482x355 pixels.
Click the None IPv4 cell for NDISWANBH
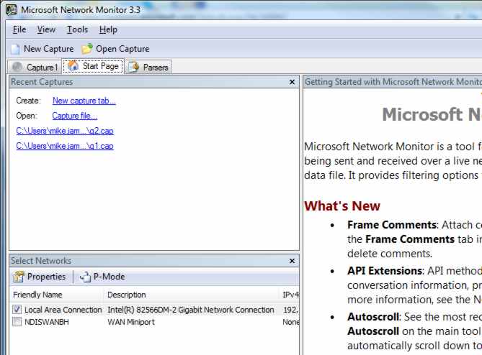pos(291,322)
